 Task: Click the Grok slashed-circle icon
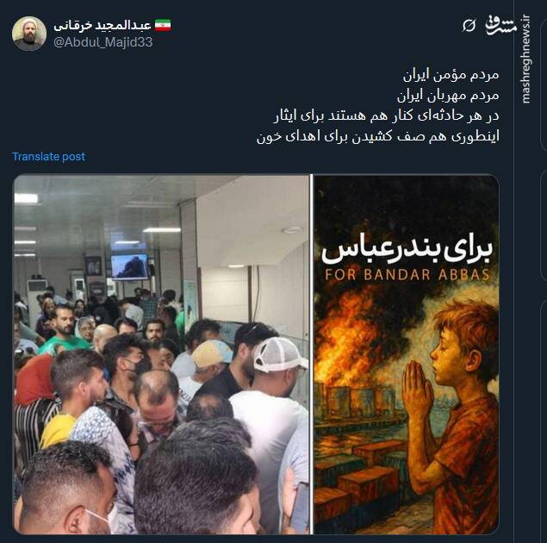[x=469, y=26]
